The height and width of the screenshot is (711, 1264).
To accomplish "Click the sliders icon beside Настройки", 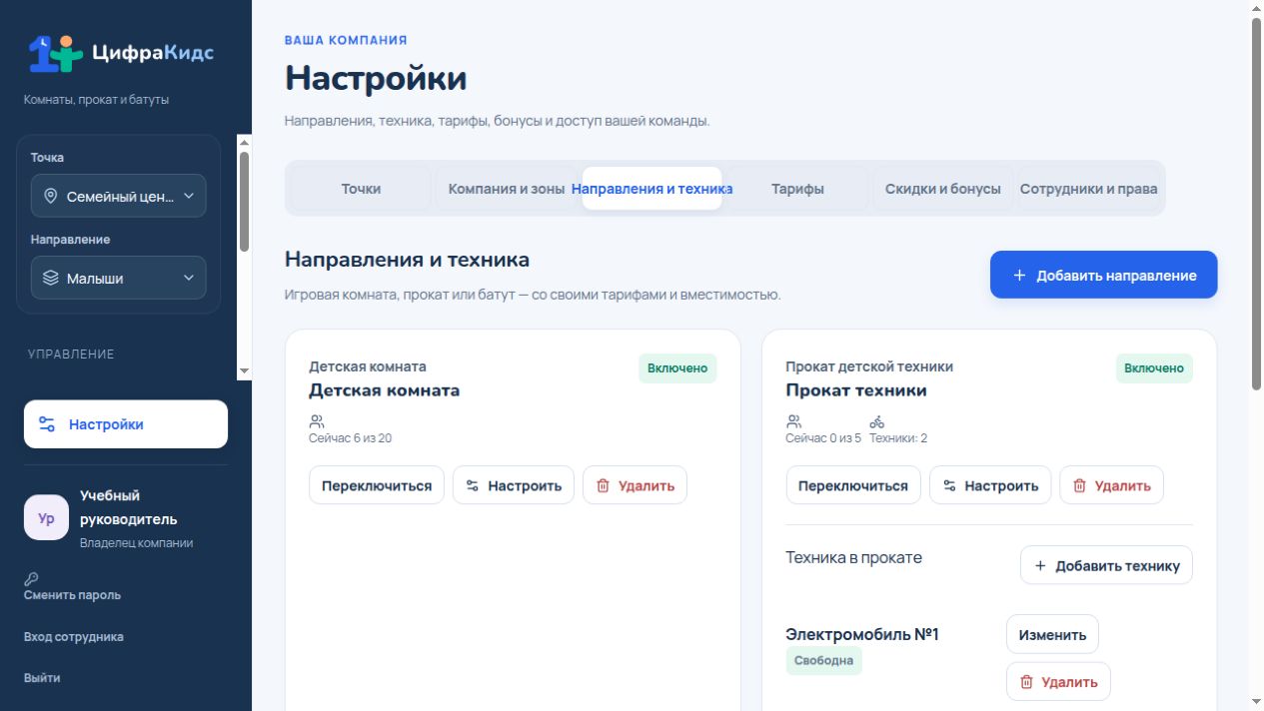I will click(x=47, y=424).
